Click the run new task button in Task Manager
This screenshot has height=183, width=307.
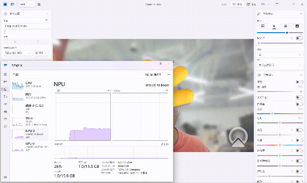click(153, 75)
